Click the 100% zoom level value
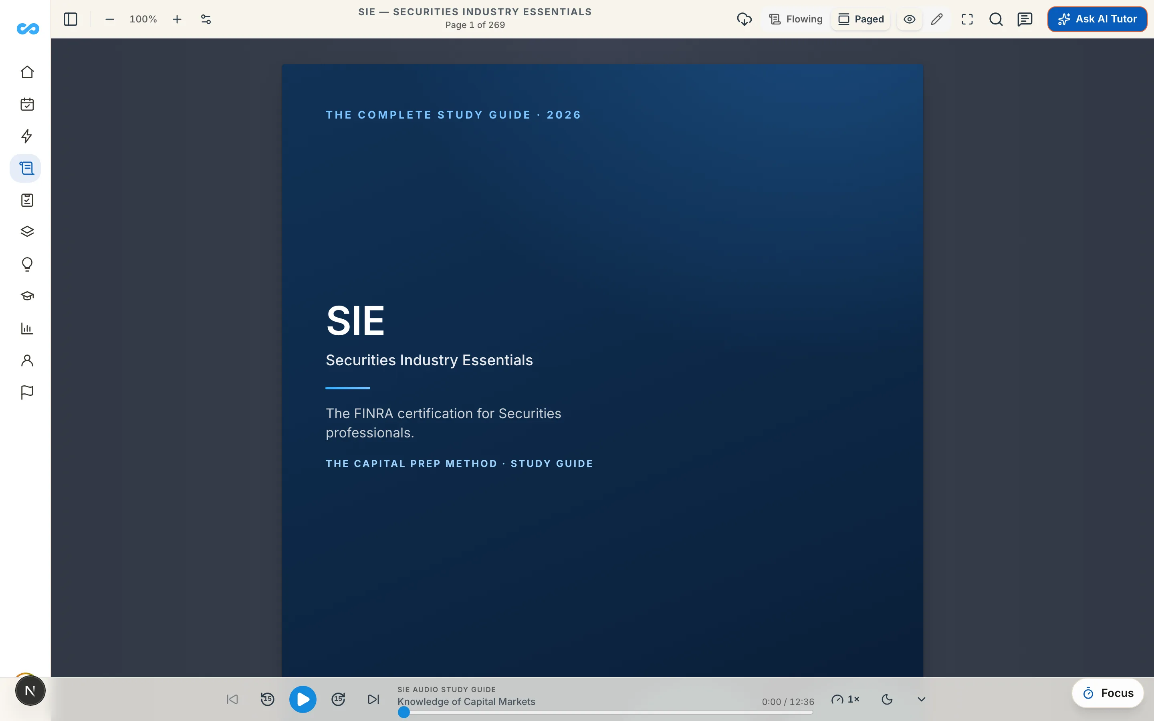This screenshot has height=721, width=1154. [143, 19]
